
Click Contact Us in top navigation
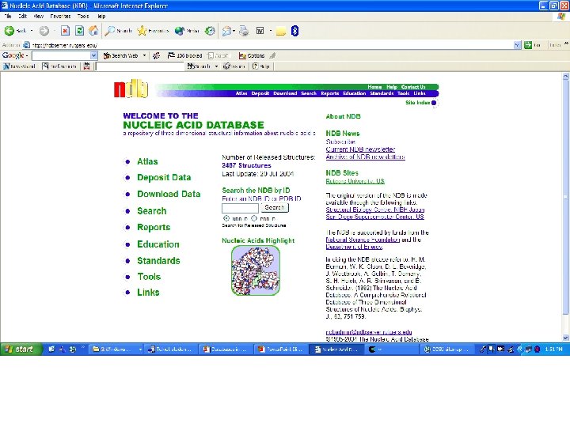click(x=413, y=87)
